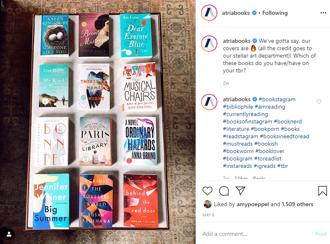Open comments using speech bubble icon
The height and width of the screenshot is (244, 330).
[224, 191]
